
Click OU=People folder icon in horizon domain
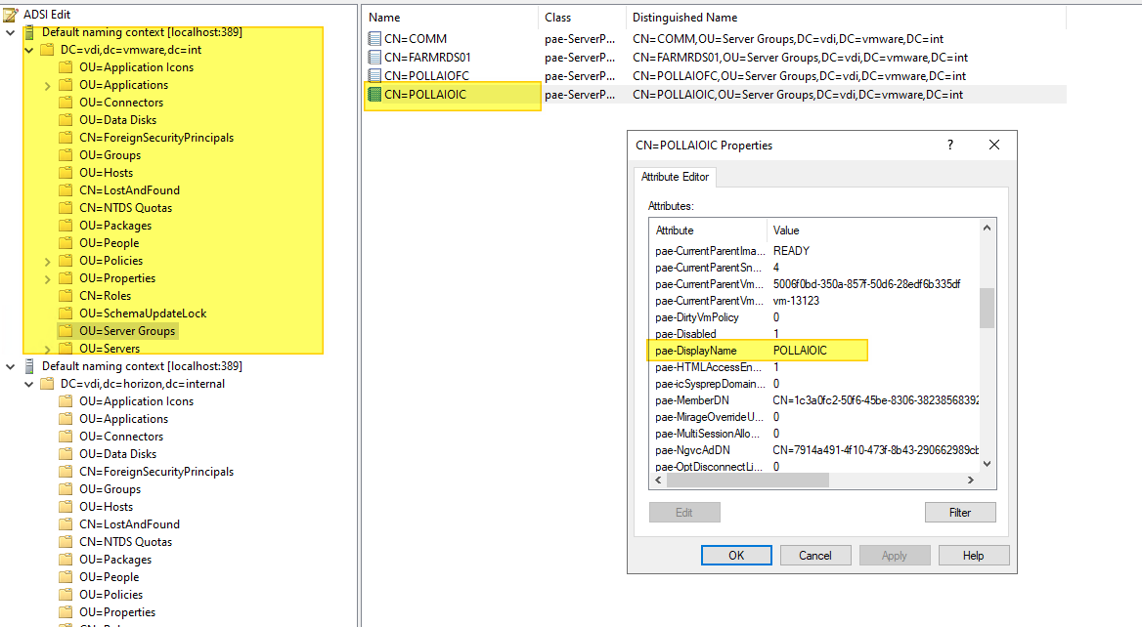(x=66, y=577)
